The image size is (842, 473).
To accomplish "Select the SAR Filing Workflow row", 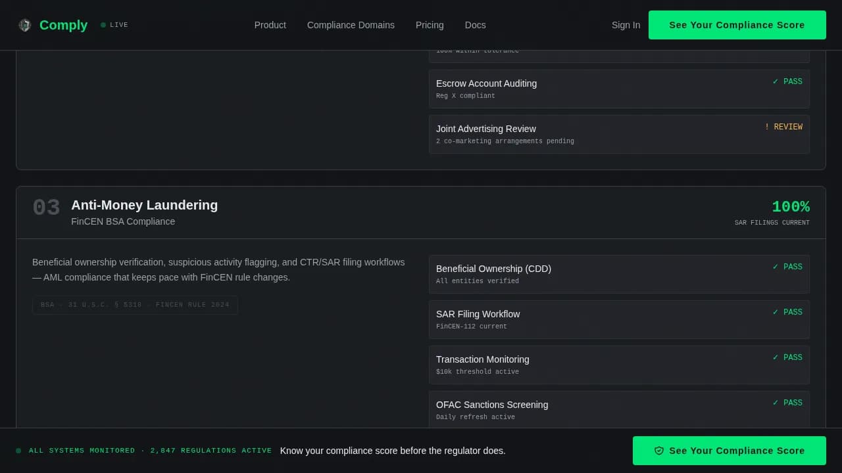I will tap(619, 319).
